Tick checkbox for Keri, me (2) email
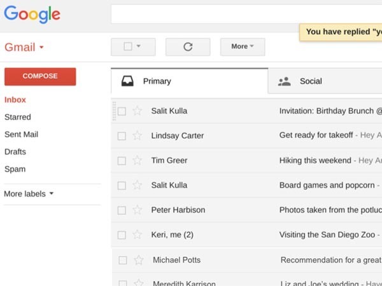 point(122,235)
